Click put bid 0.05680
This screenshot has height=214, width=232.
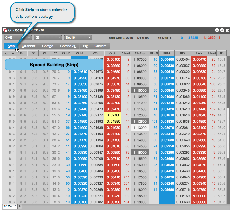click(x=167, y=189)
